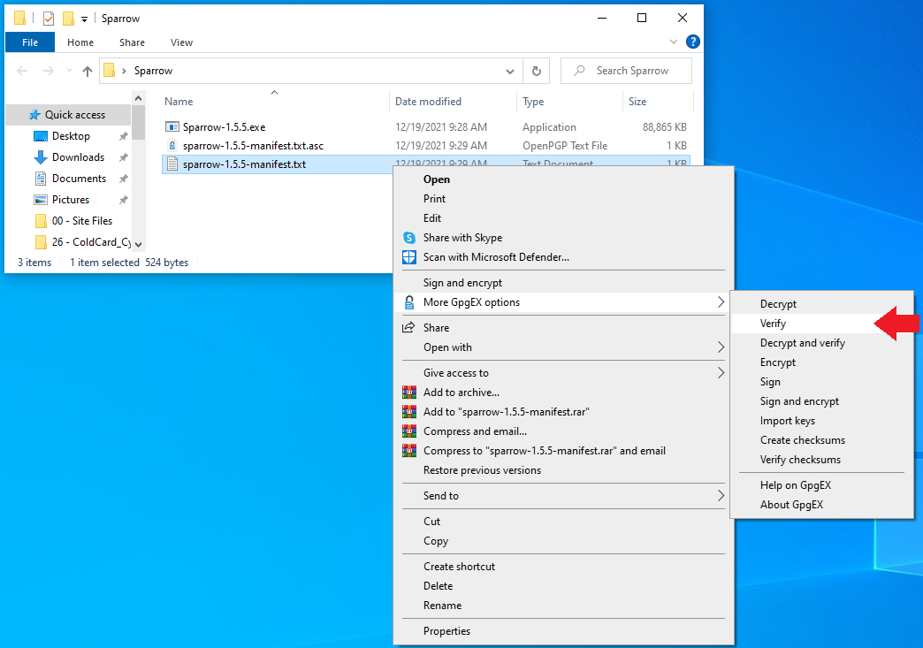Viewport: 923px width, 648px height.
Task: Select the Sparrow-1.5.5.exe file
Action: pyautogui.click(x=224, y=127)
